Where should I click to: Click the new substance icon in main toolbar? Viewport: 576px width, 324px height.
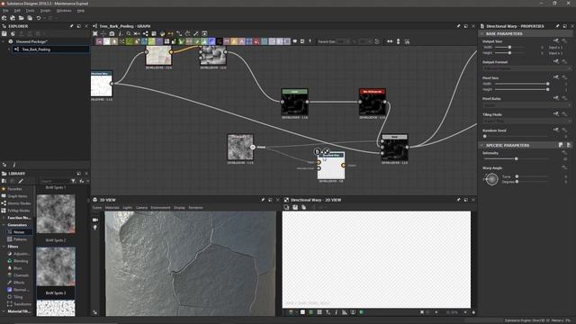coord(4,18)
